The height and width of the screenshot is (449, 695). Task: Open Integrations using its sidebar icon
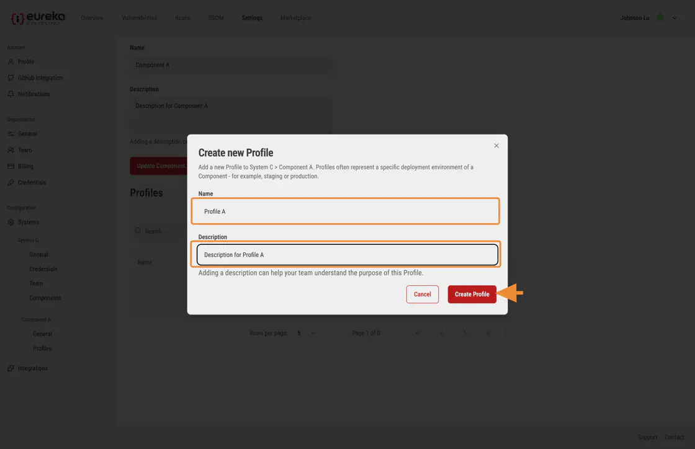coord(11,368)
